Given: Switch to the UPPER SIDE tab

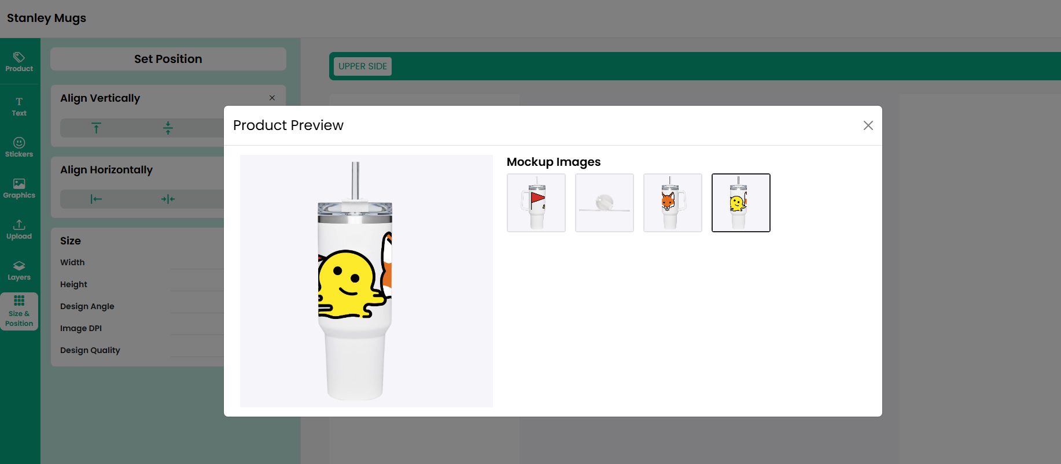Looking at the screenshot, I should point(363,66).
